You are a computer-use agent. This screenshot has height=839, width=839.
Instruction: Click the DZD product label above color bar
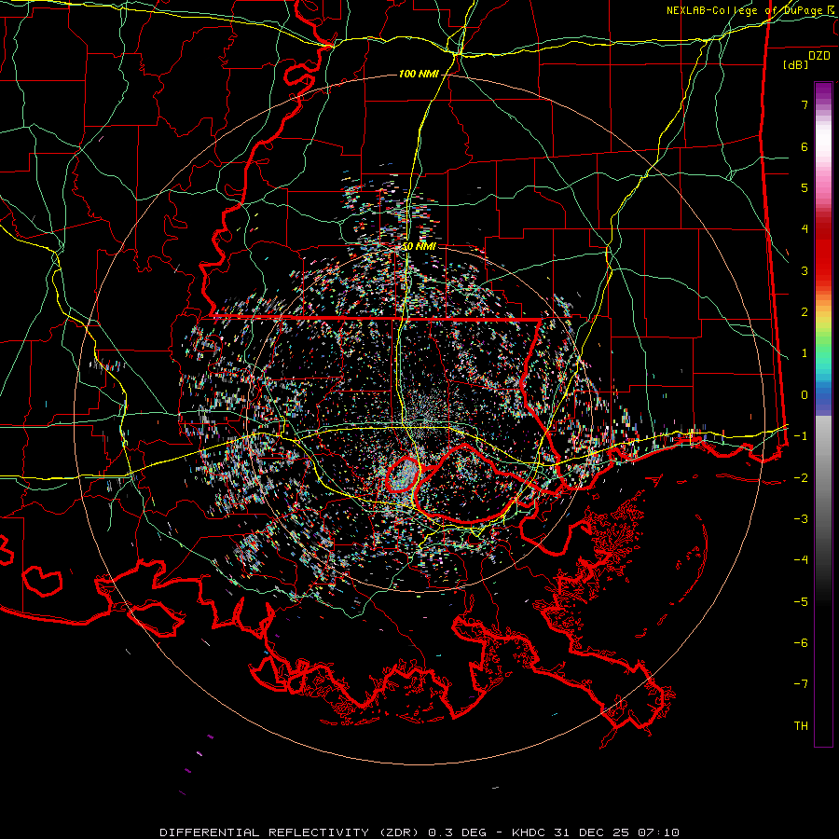[819, 56]
